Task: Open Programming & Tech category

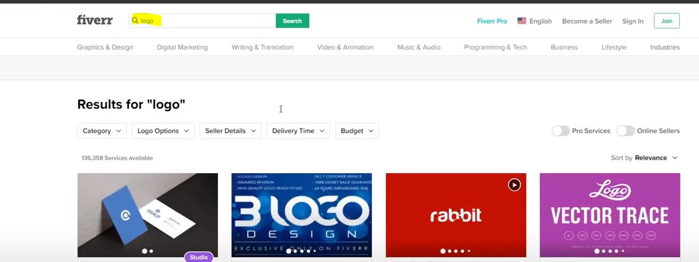Action: (x=495, y=47)
